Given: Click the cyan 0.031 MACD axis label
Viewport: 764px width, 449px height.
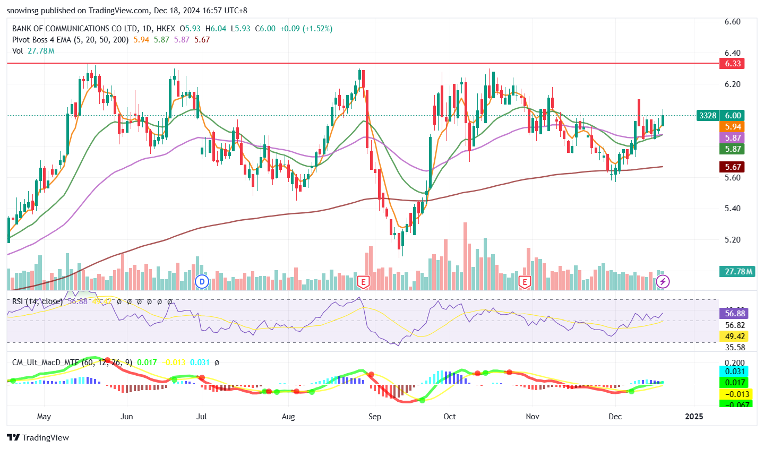Looking at the screenshot, I should [734, 372].
